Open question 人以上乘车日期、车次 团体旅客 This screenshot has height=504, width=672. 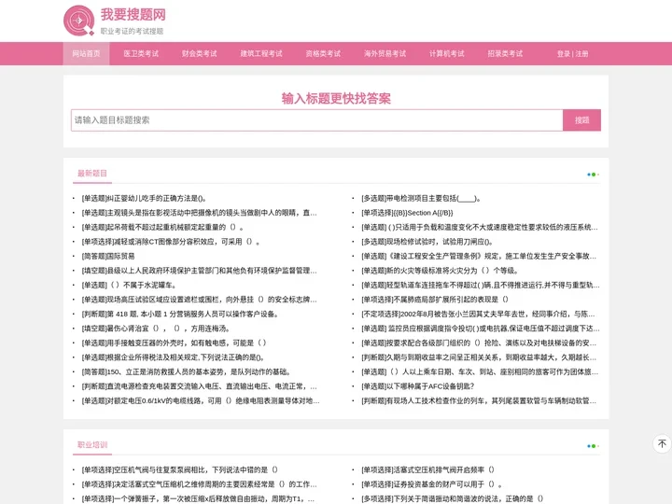(x=480, y=372)
